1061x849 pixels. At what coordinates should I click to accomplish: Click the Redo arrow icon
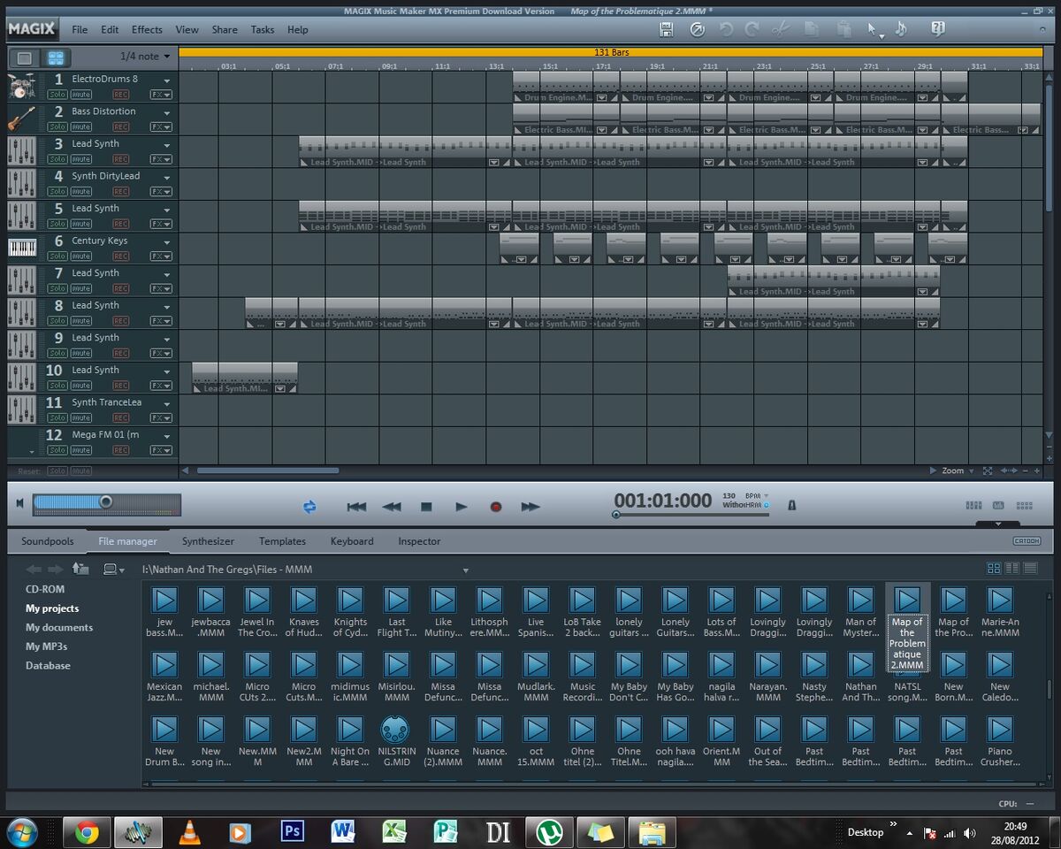752,30
